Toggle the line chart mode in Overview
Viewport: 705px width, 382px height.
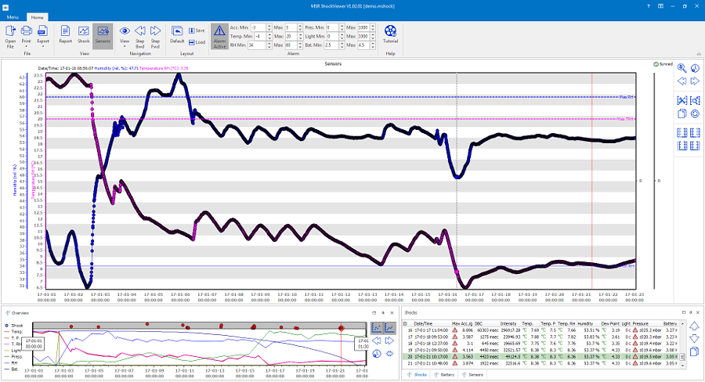tap(389, 328)
